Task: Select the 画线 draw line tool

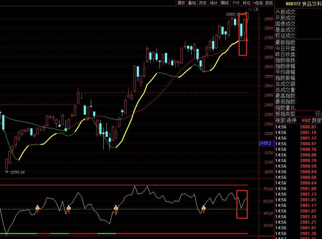Action: (225, 3)
